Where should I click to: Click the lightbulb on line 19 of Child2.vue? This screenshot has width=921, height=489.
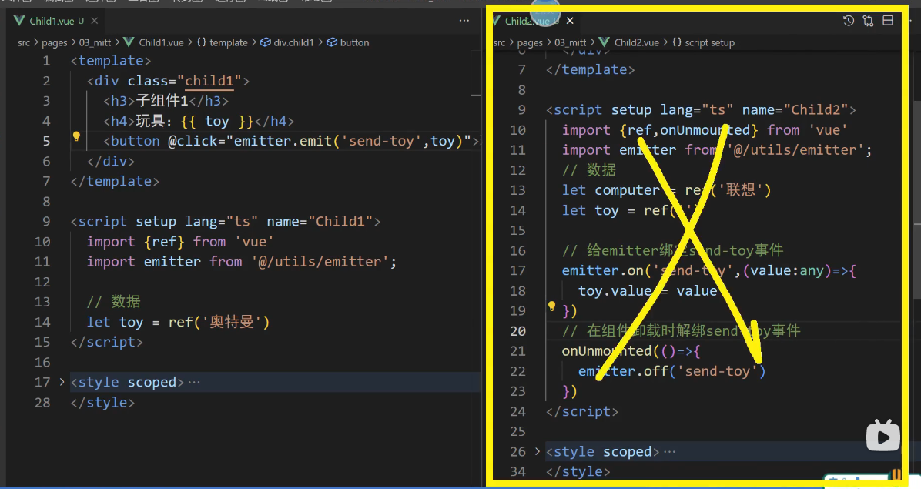(551, 306)
